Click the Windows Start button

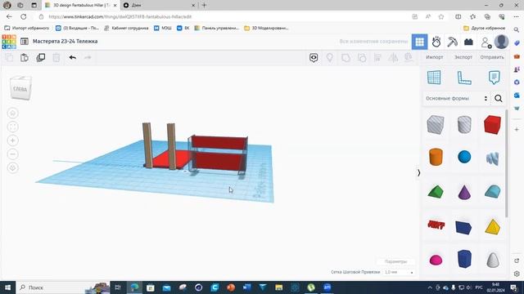pos(7,287)
